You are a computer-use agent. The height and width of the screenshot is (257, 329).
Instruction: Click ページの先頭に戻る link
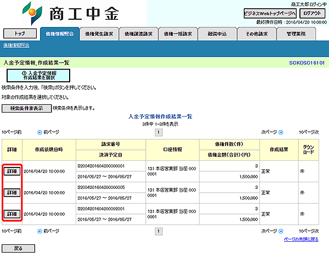301,239
